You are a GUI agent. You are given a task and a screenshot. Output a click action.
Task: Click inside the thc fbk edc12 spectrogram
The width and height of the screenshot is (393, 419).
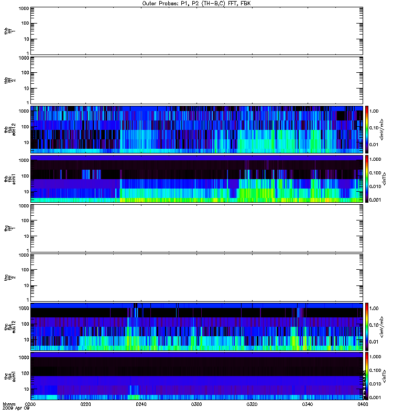tap(196, 327)
